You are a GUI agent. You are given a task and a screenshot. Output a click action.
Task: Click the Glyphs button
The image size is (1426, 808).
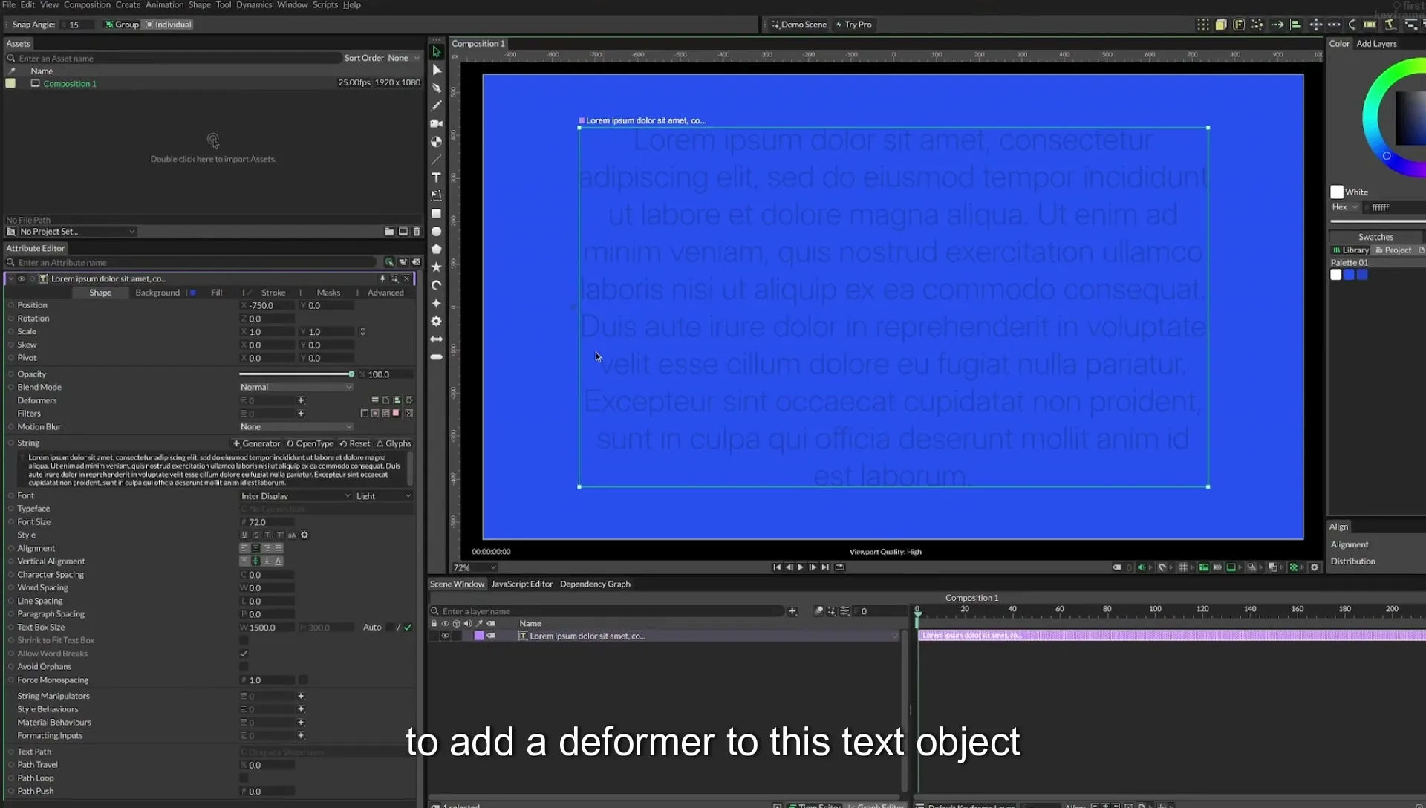[x=394, y=444]
